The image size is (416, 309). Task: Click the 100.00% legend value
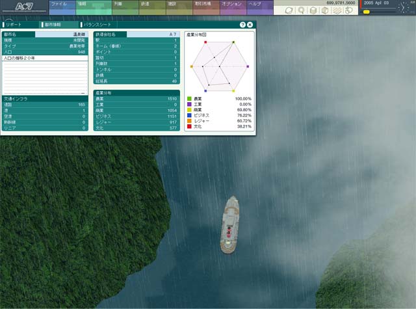click(x=243, y=99)
